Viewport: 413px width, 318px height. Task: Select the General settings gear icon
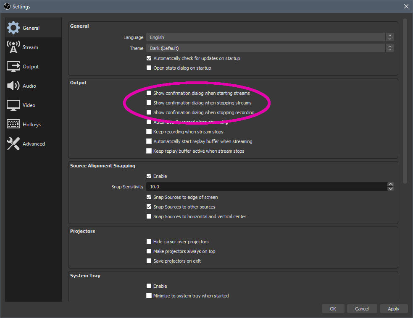(13, 27)
